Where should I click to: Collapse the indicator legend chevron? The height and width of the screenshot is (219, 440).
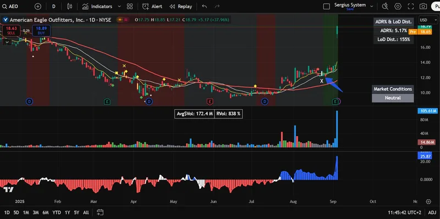coord(7,42)
